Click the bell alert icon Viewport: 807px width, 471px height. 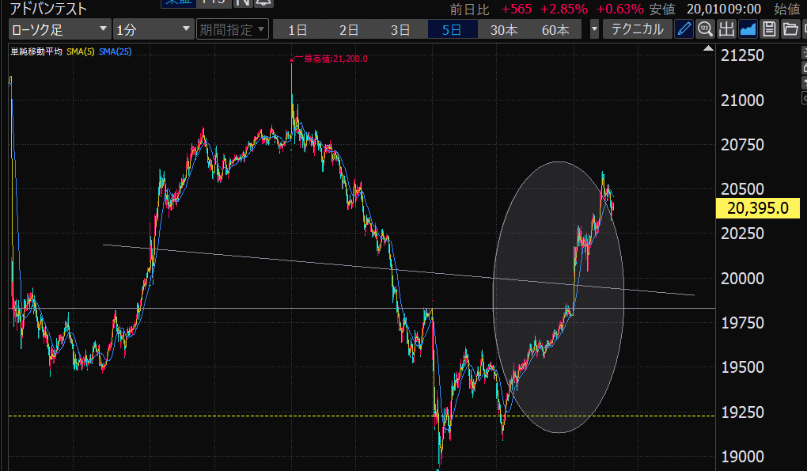coord(260,2)
